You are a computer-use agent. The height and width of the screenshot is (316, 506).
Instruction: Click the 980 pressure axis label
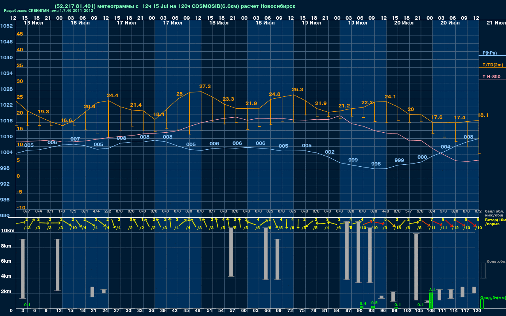(5, 216)
